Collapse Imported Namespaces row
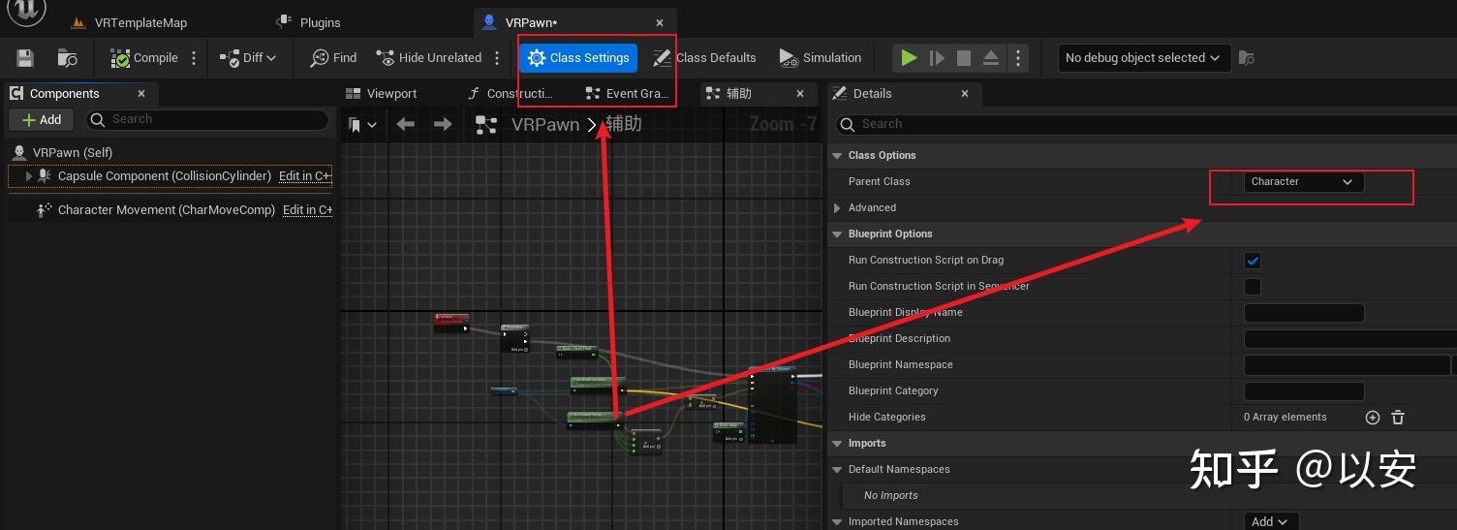 pos(838,522)
